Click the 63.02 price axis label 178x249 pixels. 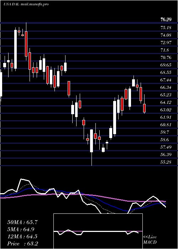click(166, 110)
